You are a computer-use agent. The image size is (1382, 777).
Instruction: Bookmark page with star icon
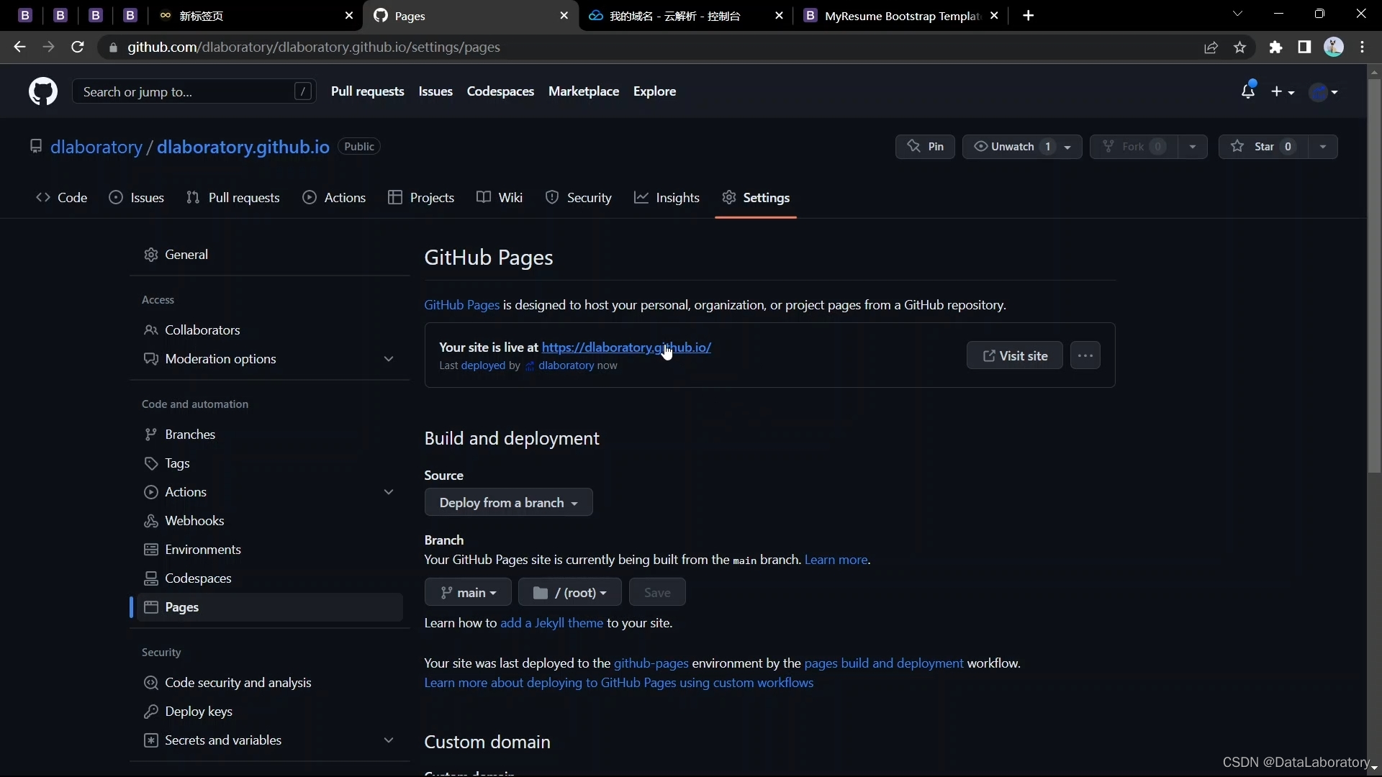point(1239,47)
